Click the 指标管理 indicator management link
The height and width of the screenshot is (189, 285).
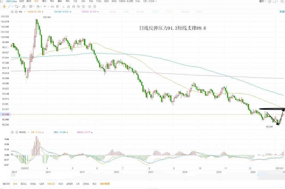pyautogui.click(x=105, y=184)
